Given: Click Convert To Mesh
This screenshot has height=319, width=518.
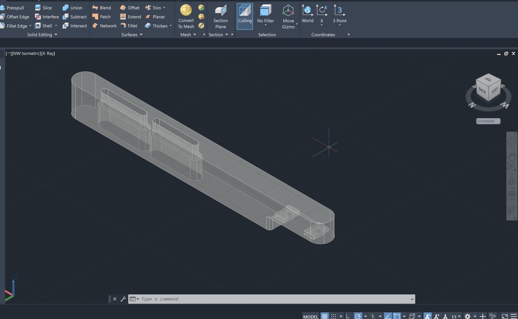Looking at the screenshot, I should point(186,17).
